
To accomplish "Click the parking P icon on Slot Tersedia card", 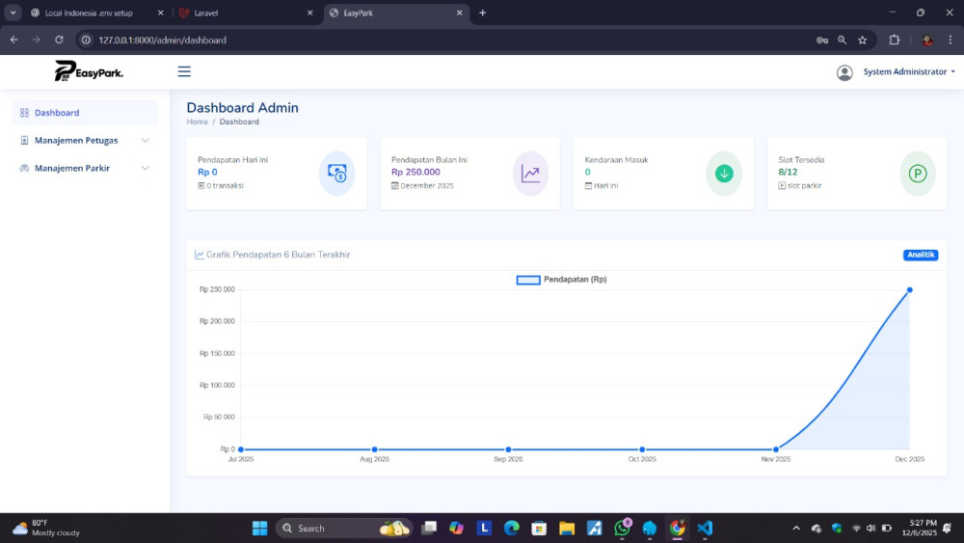I will point(918,174).
